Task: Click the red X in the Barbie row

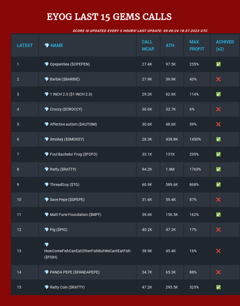Action: (219, 79)
